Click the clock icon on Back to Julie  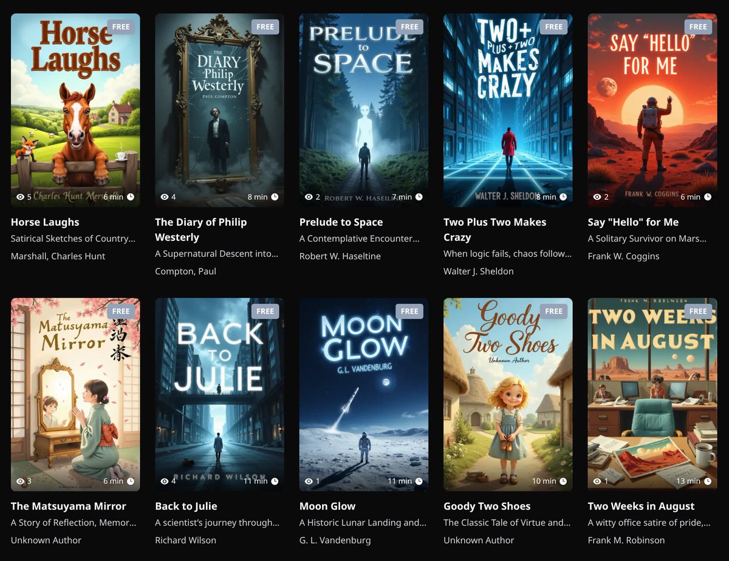pyautogui.click(x=275, y=481)
